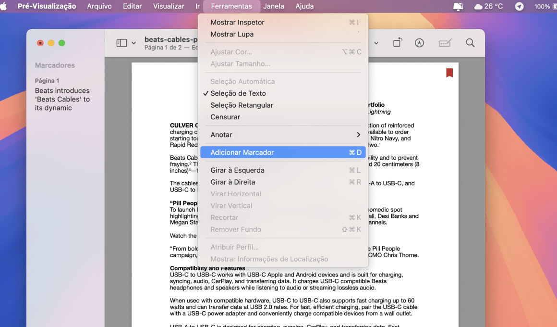Select the dimmed Ajustar Tamanho… item
The image size is (557, 327).
(x=283, y=63)
